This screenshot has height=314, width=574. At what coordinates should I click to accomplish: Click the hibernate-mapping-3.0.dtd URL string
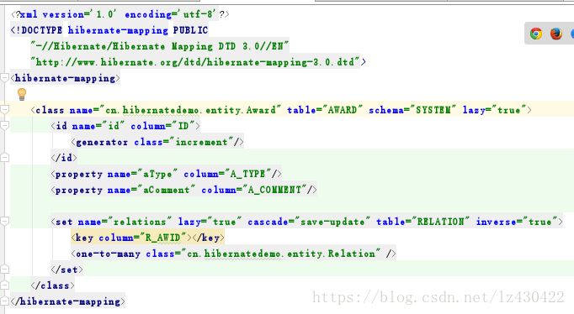195,62
